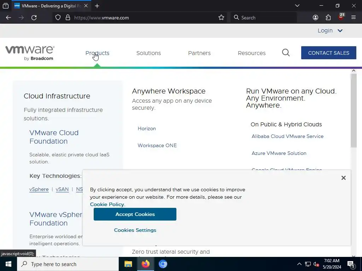Click the Cloud Infrastructure heading
This screenshot has height=271, width=362.
[57, 96]
